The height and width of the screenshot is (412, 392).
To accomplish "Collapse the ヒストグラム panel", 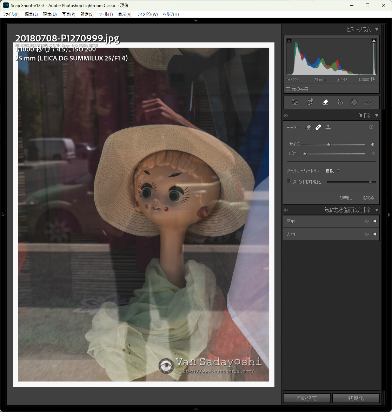I will click(377, 29).
